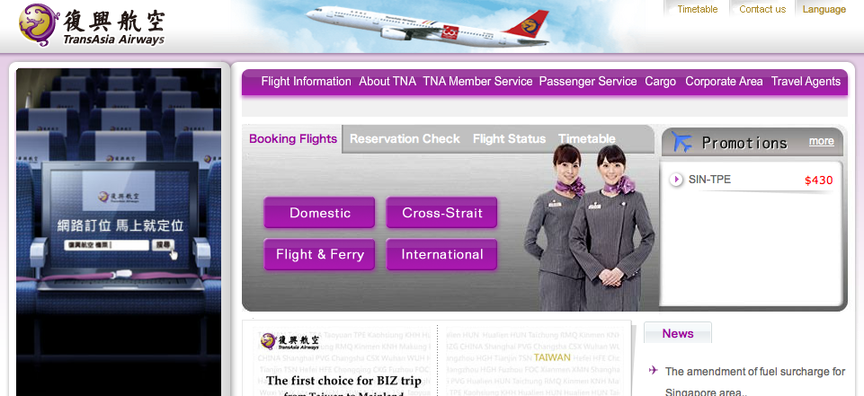
Task: Click the TransAsia Airways dragon logo
Action: click(39, 25)
